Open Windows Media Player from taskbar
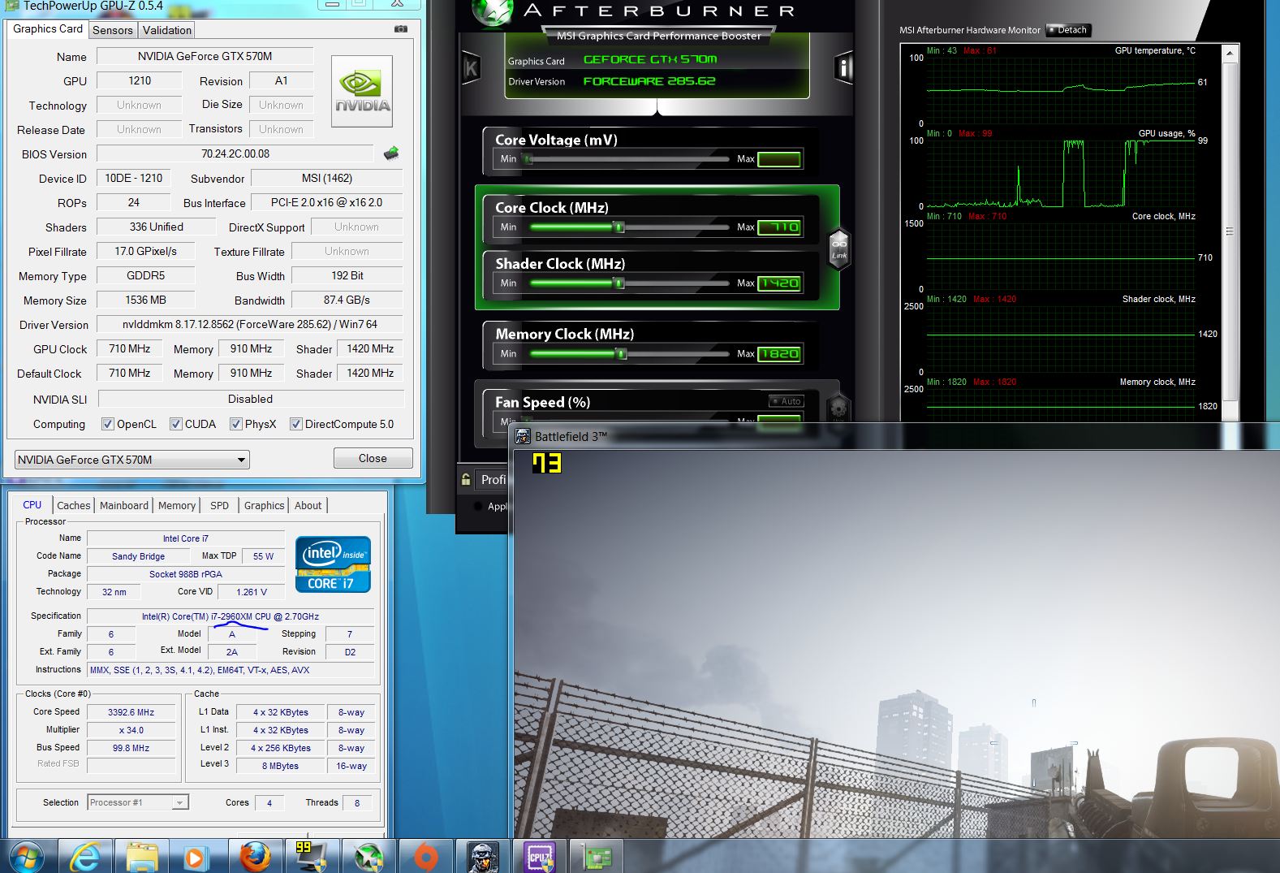The image size is (1280, 873). [195, 857]
